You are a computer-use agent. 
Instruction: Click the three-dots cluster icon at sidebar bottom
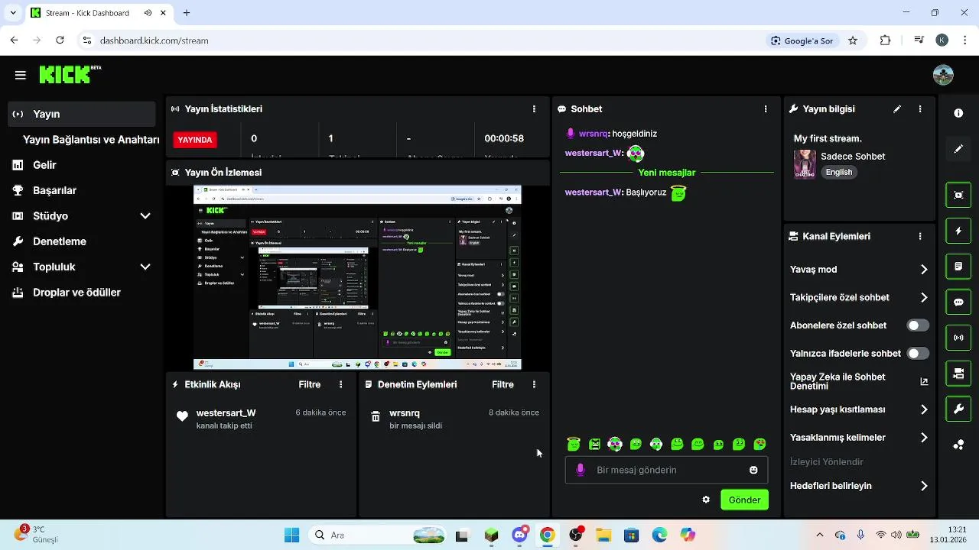[x=958, y=445]
